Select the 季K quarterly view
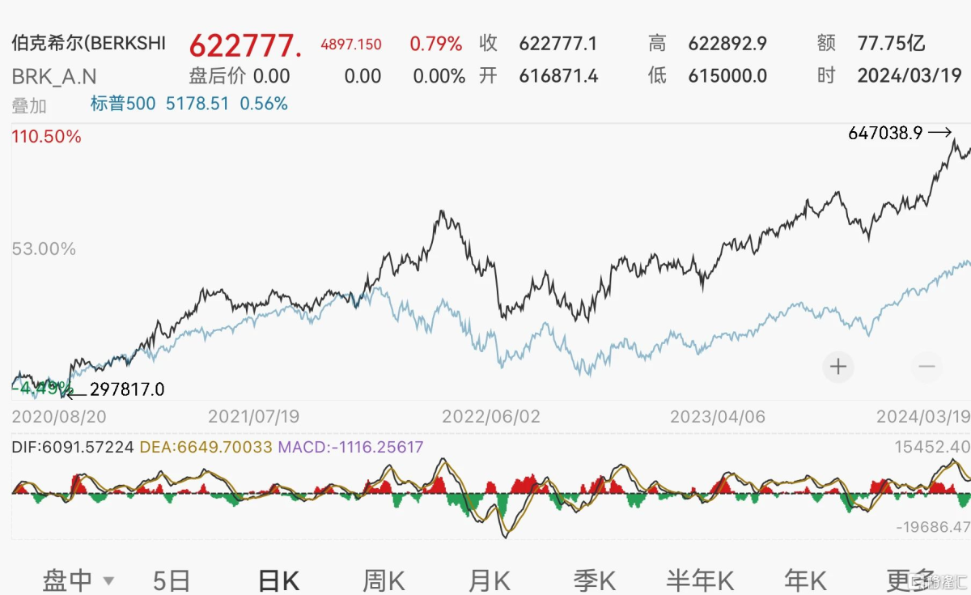The width and height of the screenshot is (971, 595). pyautogui.click(x=594, y=580)
